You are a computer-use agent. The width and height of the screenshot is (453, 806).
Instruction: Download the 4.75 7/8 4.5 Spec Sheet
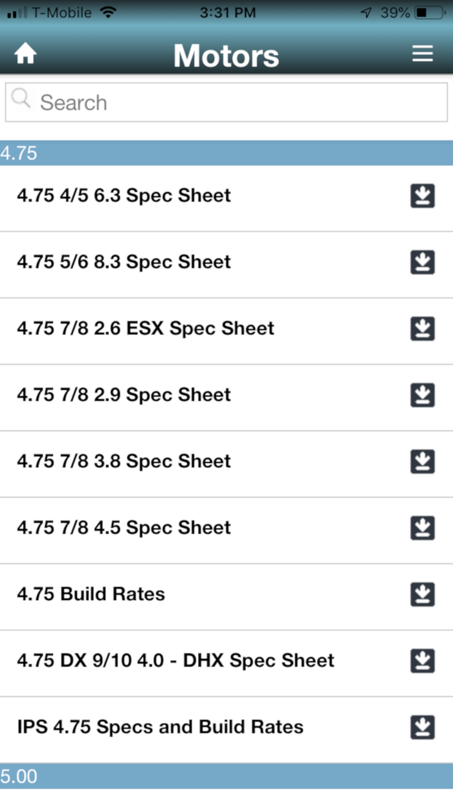pyautogui.click(x=423, y=528)
